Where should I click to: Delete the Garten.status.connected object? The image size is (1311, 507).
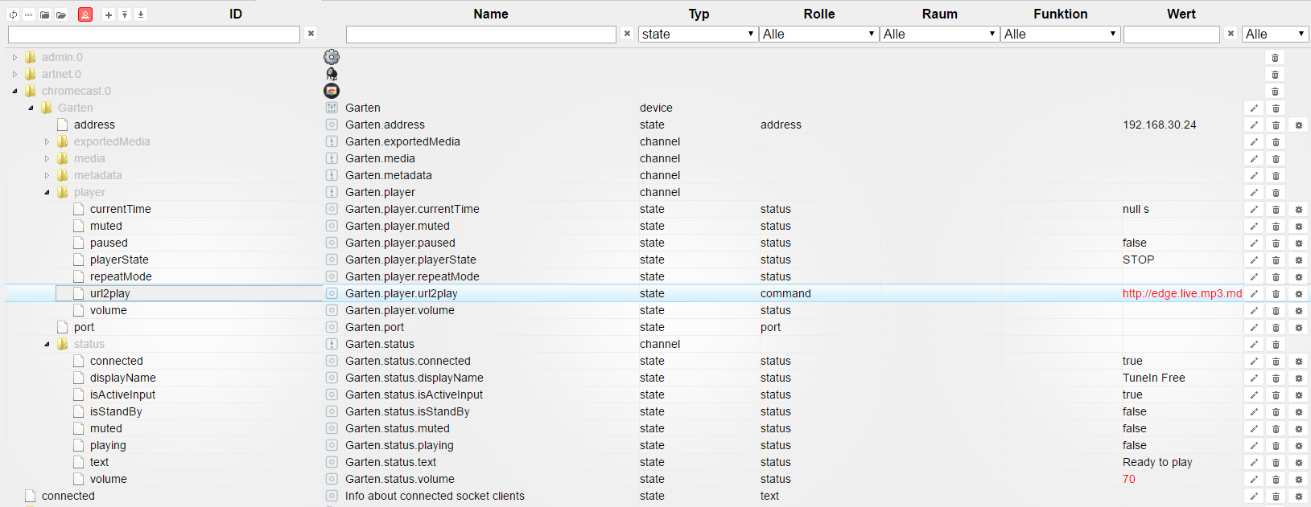click(x=1276, y=362)
